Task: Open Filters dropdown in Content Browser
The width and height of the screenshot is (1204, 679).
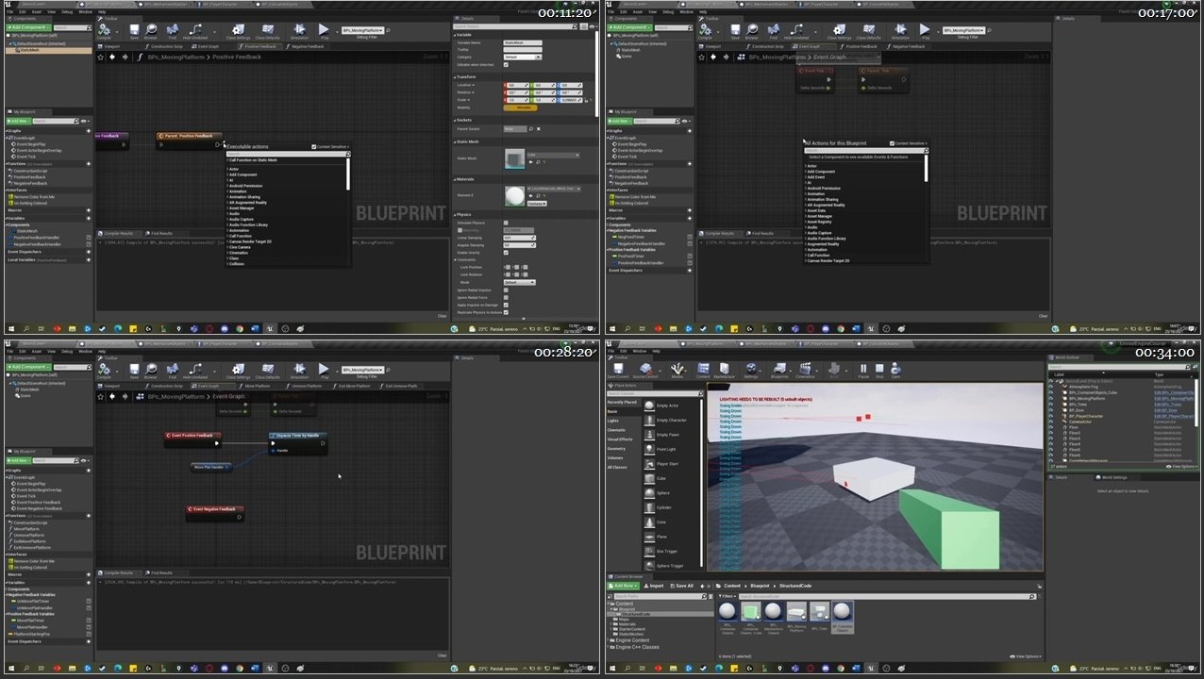Action: [726, 596]
